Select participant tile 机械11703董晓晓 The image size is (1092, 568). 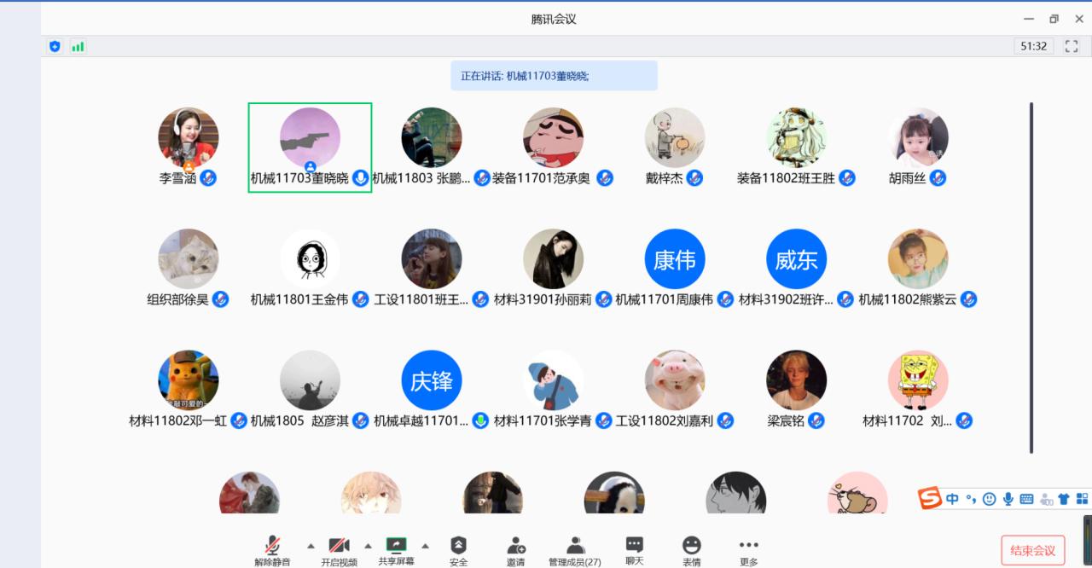point(310,147)
